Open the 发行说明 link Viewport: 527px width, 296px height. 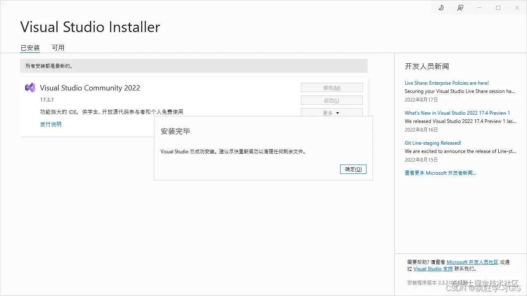(x=51, y=124)
